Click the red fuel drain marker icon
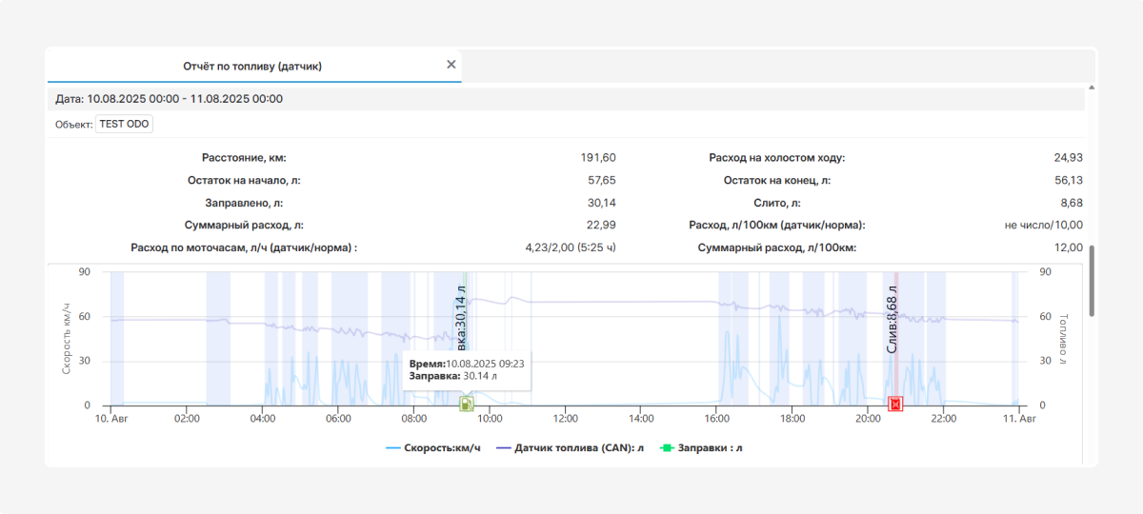The image size is (1143, 514). click(894, 405)
